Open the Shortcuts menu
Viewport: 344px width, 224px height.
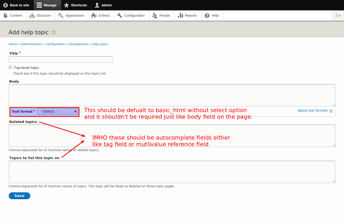click(x=75, y=5)
